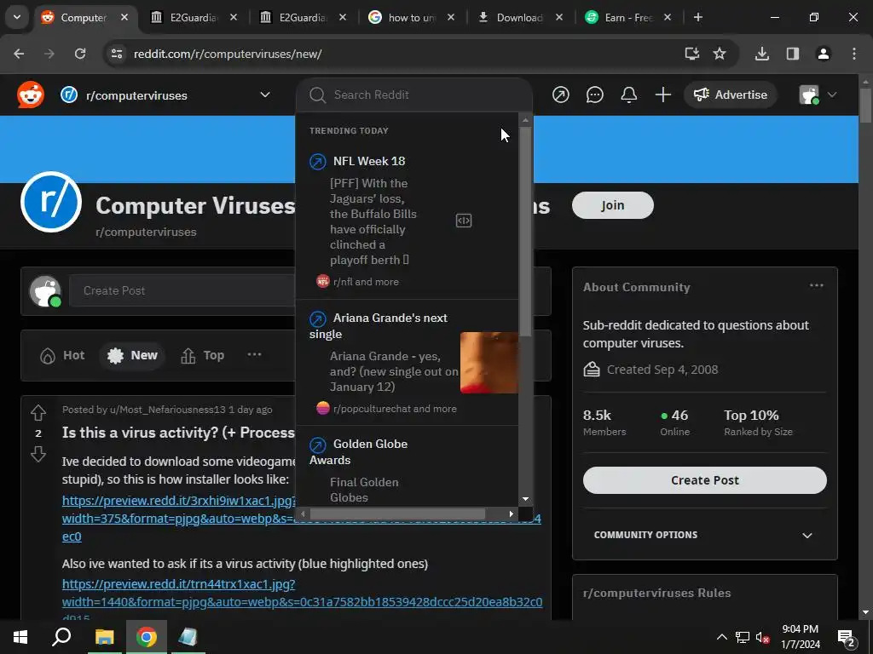Click the r/nfl and more label

click(366, 281)
